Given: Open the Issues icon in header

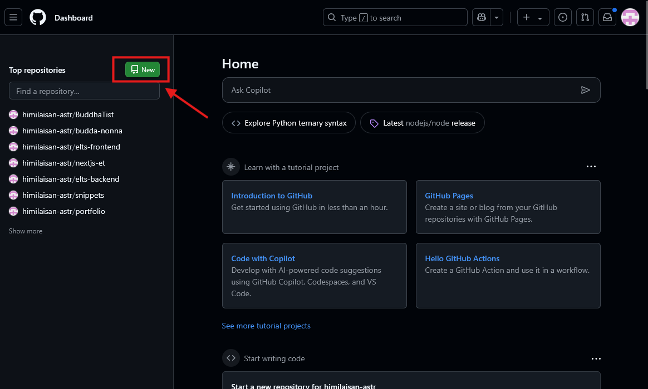Looking at the screenshot, I should [562, 17].
